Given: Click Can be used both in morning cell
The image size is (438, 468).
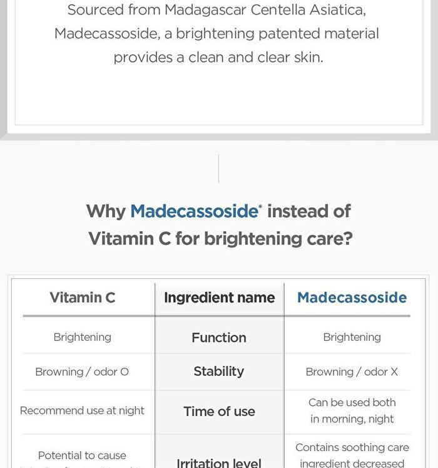Looking at the screenshot, I should coord(352,411).
